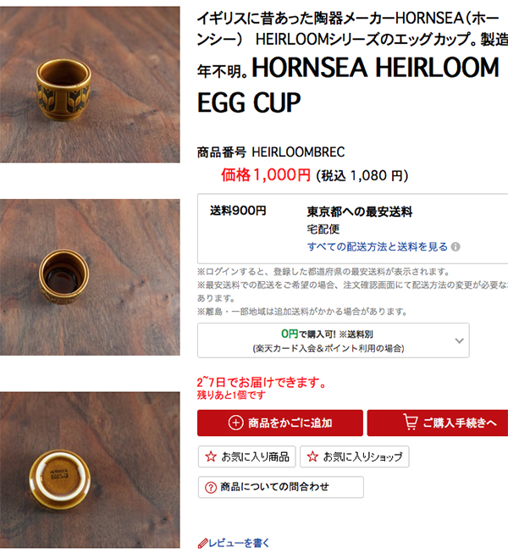Click the question mark inquiry icon
The width and height of the screenshot is (508, 553).
[x=211, y=488]
